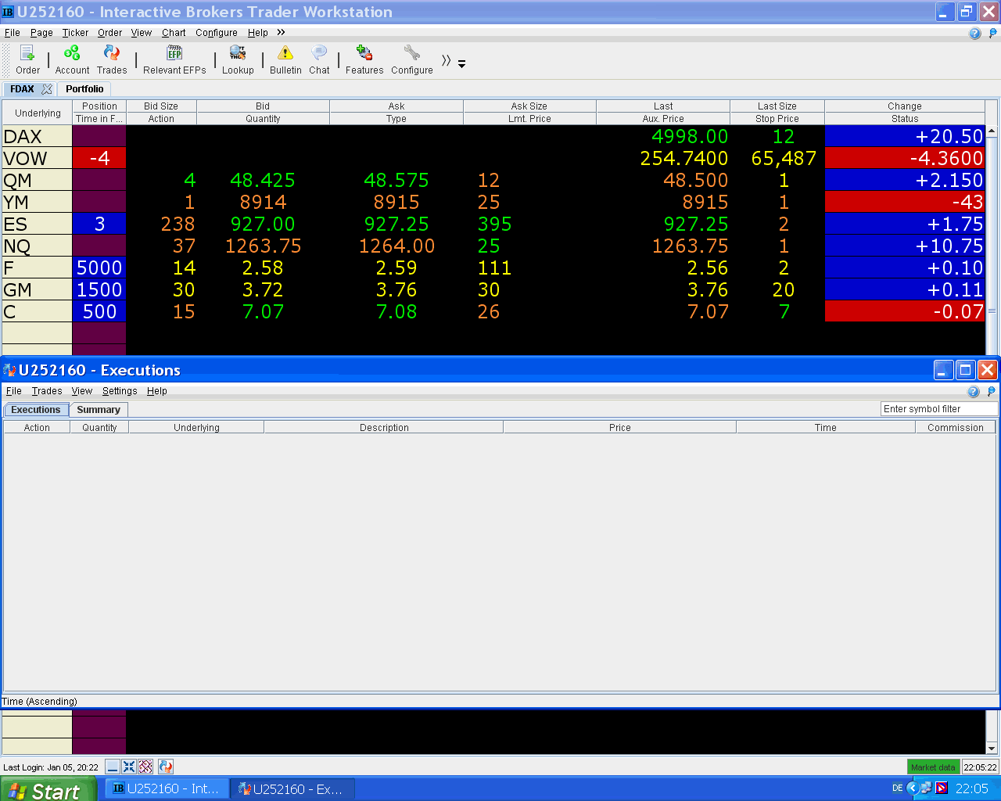Click the help icon in the Workstation menu bar

click(x=974, y=33)
